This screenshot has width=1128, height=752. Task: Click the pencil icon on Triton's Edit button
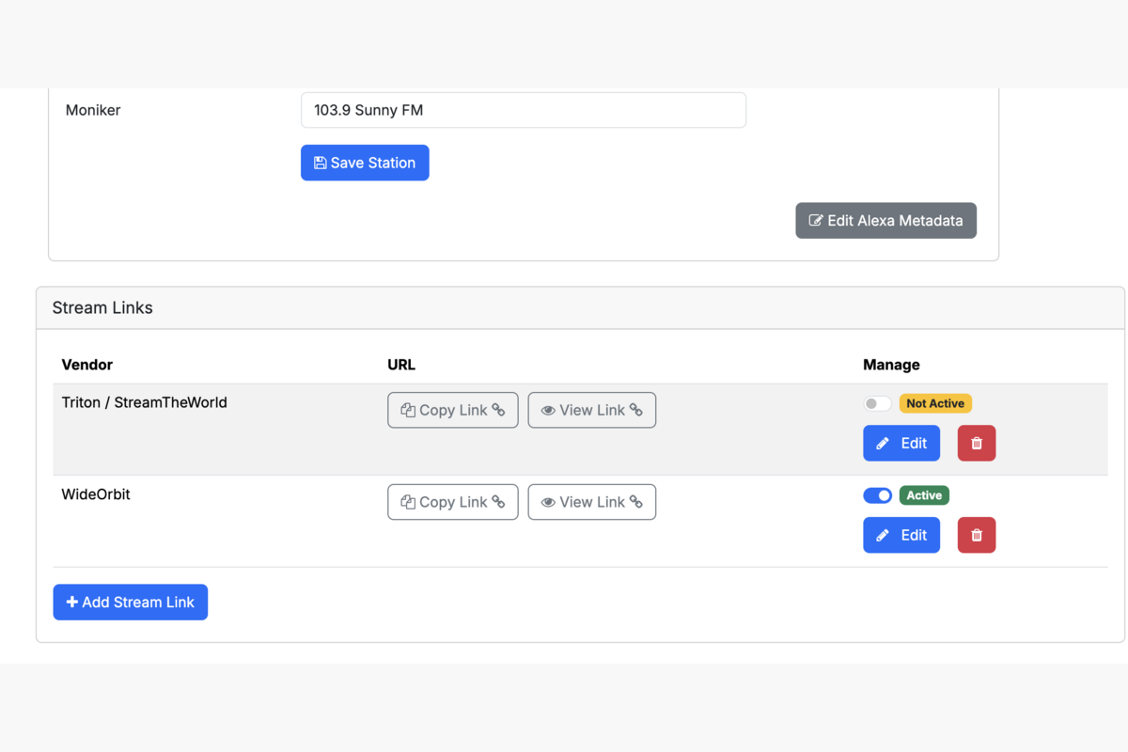[884, 443]
